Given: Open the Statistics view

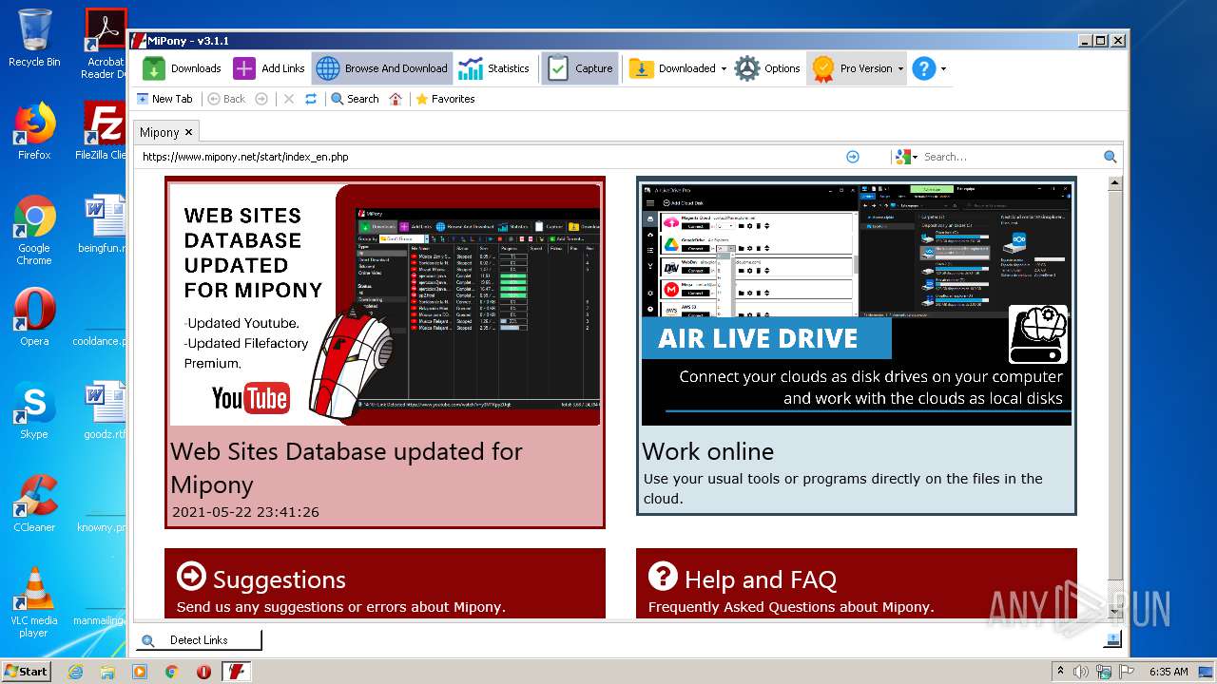Looking at the screenshot, I should coord(493,68).
